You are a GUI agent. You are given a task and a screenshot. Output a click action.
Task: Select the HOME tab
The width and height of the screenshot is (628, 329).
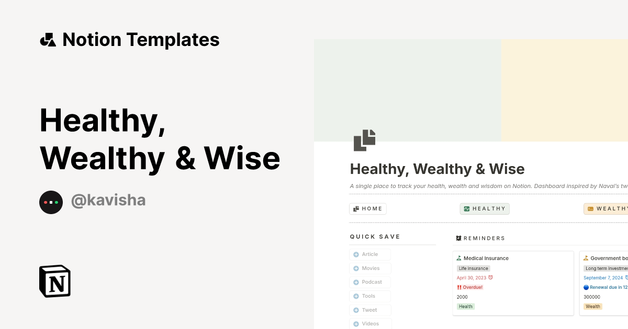[368, 208]
